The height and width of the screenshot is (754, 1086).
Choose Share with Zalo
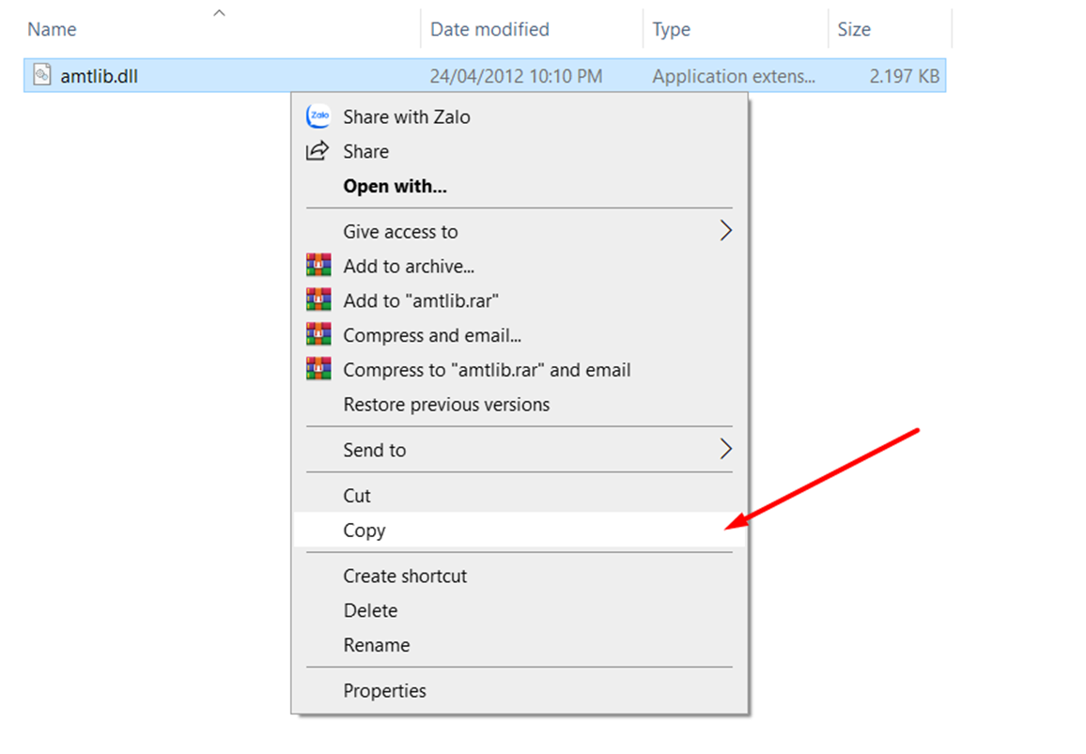click(520, 117)
